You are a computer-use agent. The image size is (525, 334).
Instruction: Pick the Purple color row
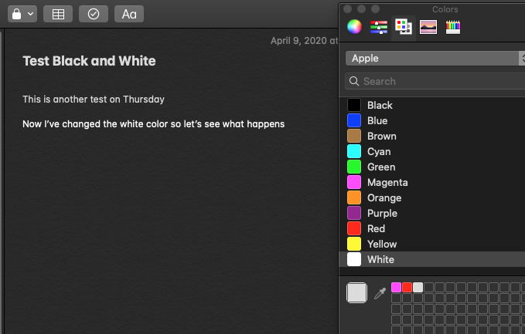[382, 213]
